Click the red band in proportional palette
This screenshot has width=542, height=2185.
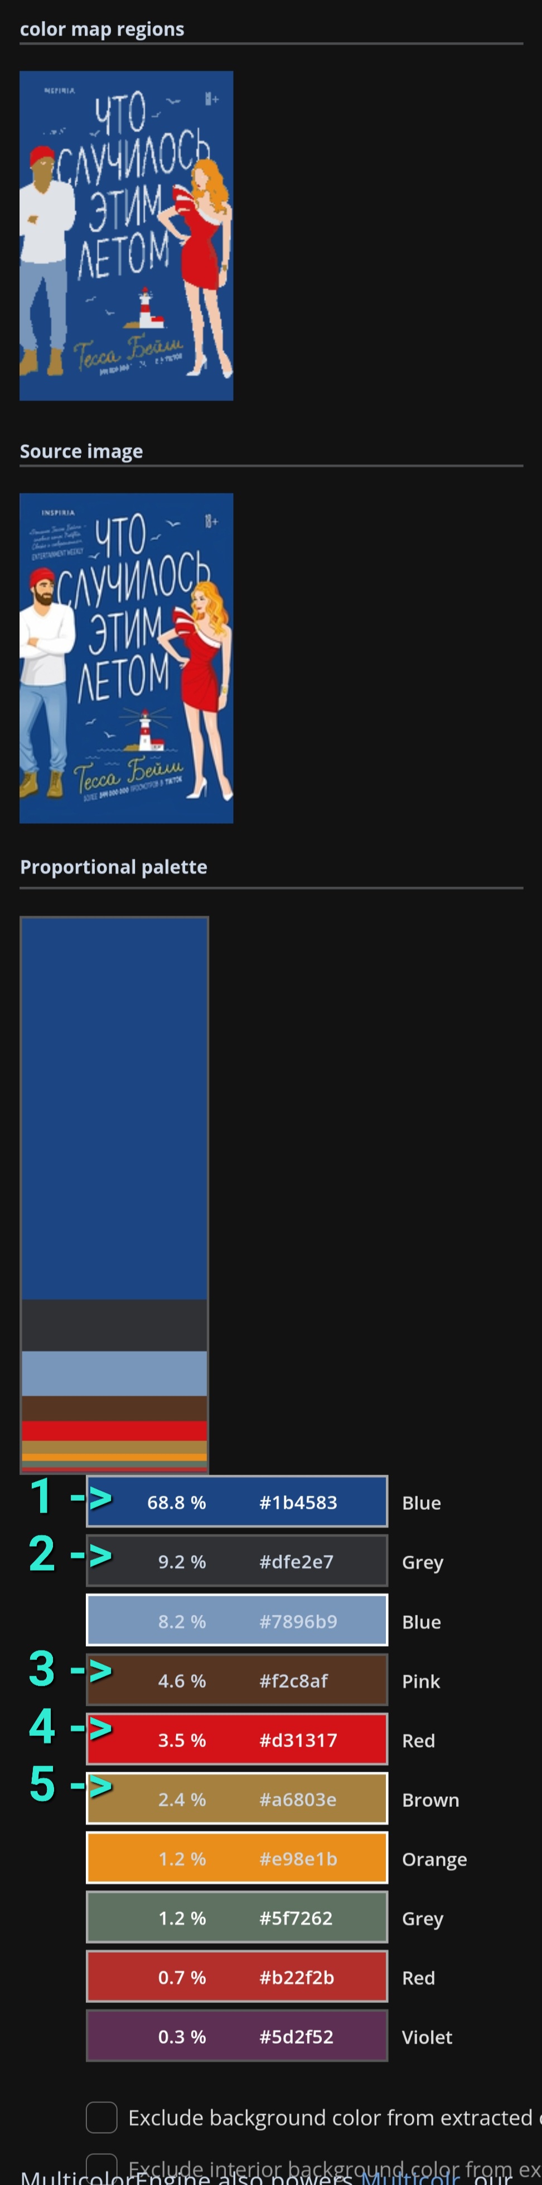coord(114,1430)
